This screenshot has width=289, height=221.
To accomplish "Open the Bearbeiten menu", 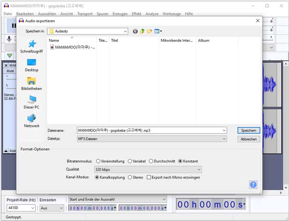I will [25, 14].
